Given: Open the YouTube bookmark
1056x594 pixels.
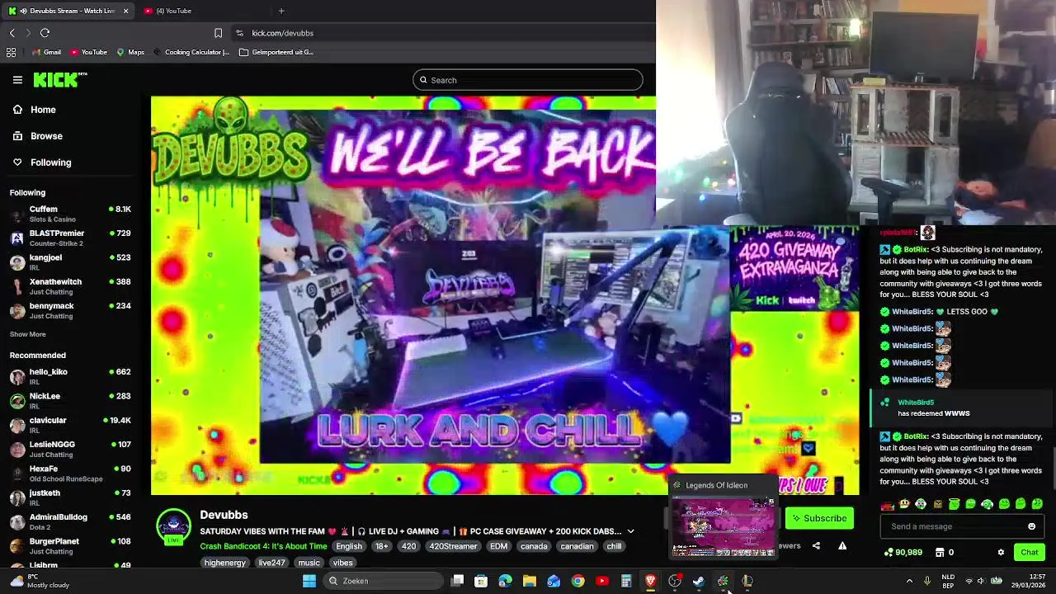Looking at the screenshot, I should [88, 52].
